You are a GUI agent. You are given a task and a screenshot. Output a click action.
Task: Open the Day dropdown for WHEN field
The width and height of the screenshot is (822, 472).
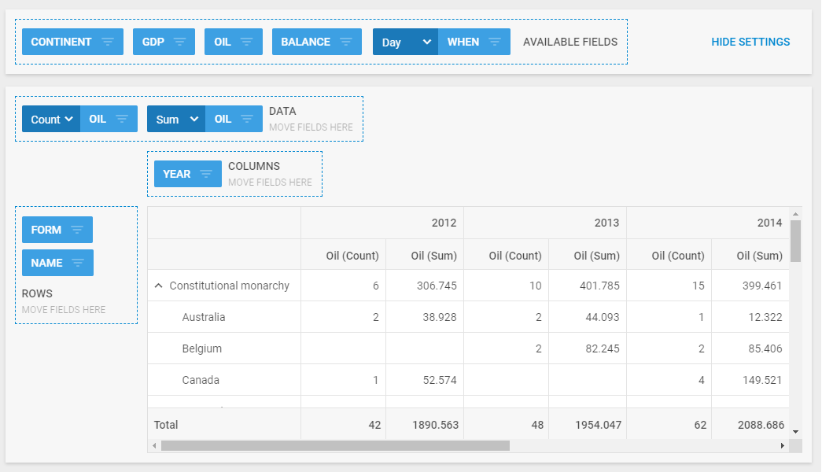(x=405, y=42)
